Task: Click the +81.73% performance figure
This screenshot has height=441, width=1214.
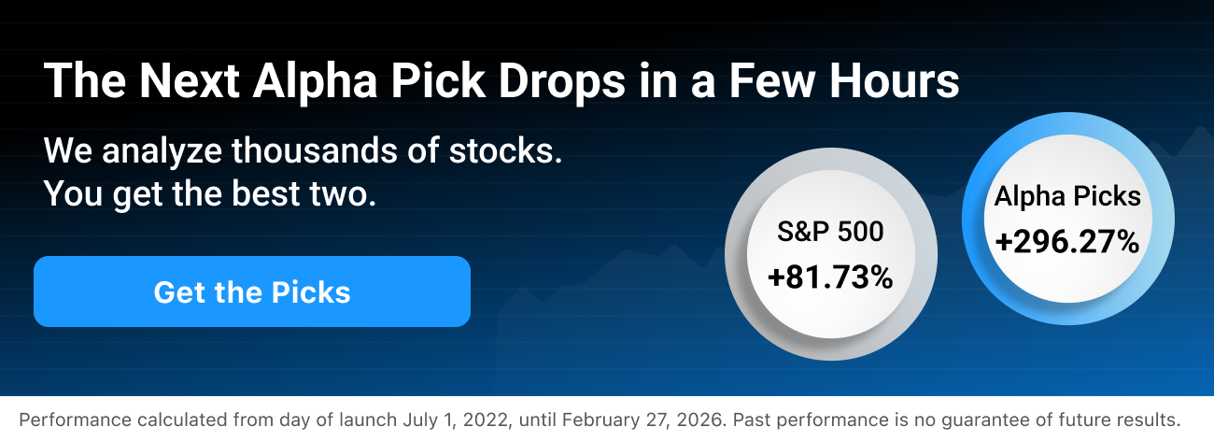Action: 830,277
